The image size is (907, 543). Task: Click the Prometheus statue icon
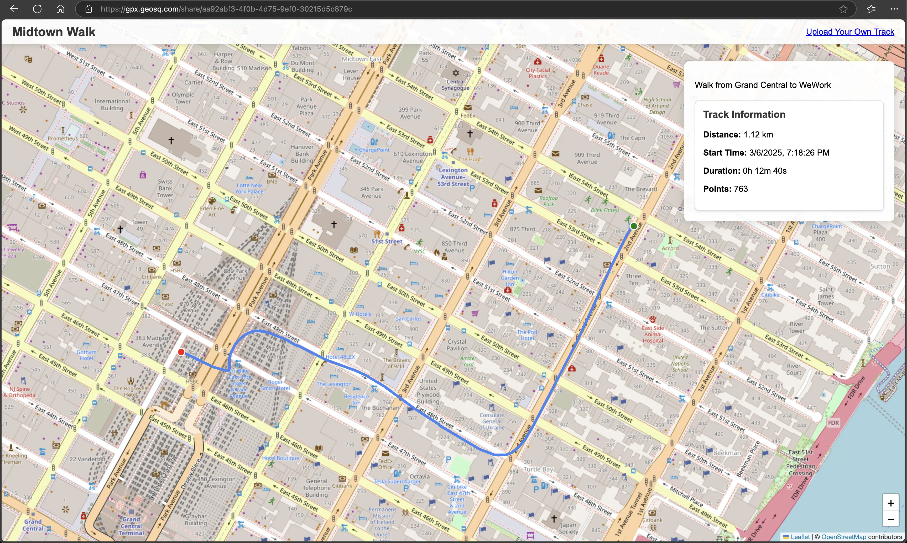click(62, 130)
